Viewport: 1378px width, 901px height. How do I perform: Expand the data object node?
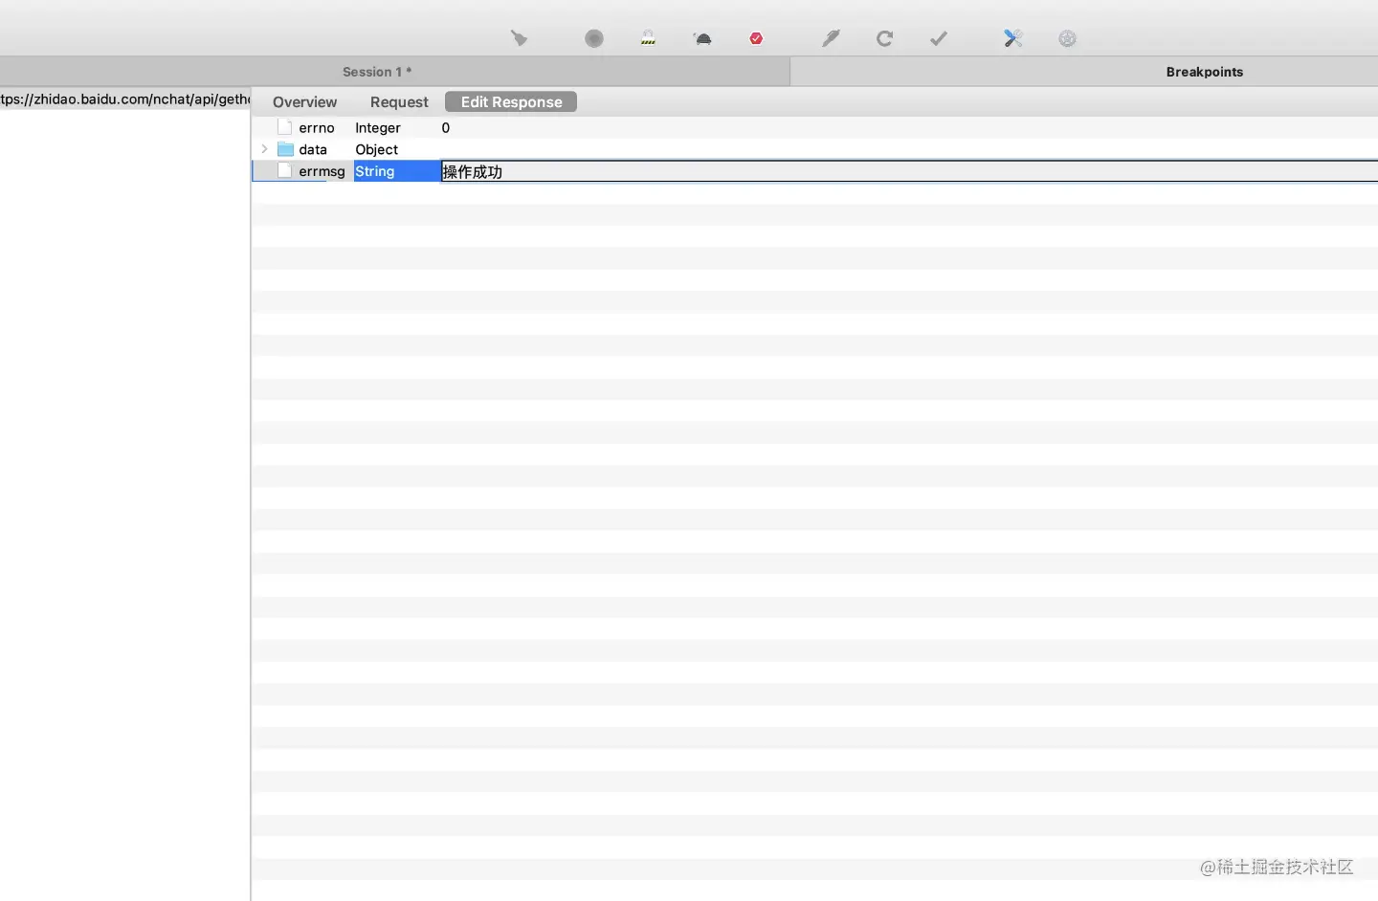pyautogui.click(x=264, y=149)
